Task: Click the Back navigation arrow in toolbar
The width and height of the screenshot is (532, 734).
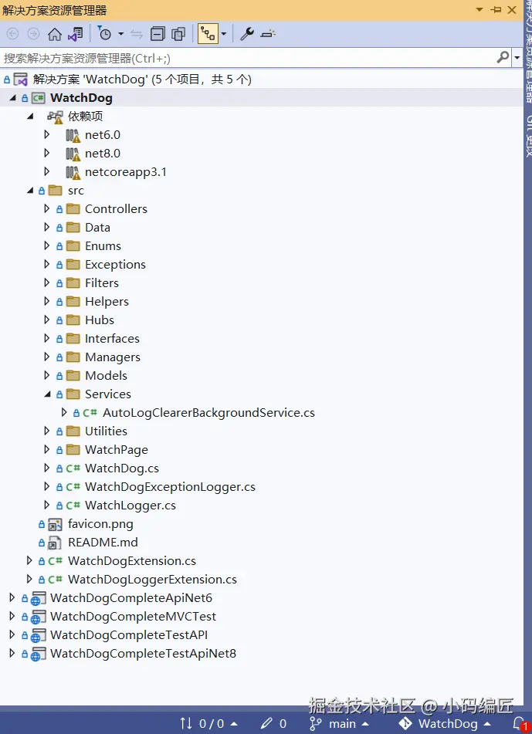Action: [x=12, y=34]
